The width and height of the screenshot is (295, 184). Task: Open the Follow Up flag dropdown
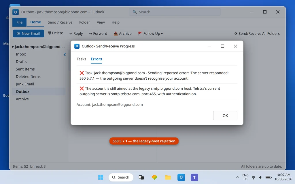[150, 33]
